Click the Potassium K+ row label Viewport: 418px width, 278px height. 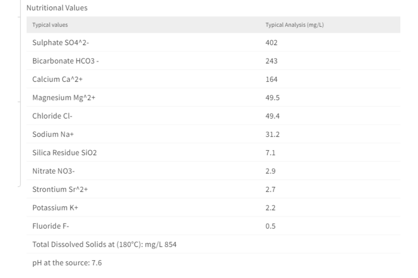(x=55, y=208)
